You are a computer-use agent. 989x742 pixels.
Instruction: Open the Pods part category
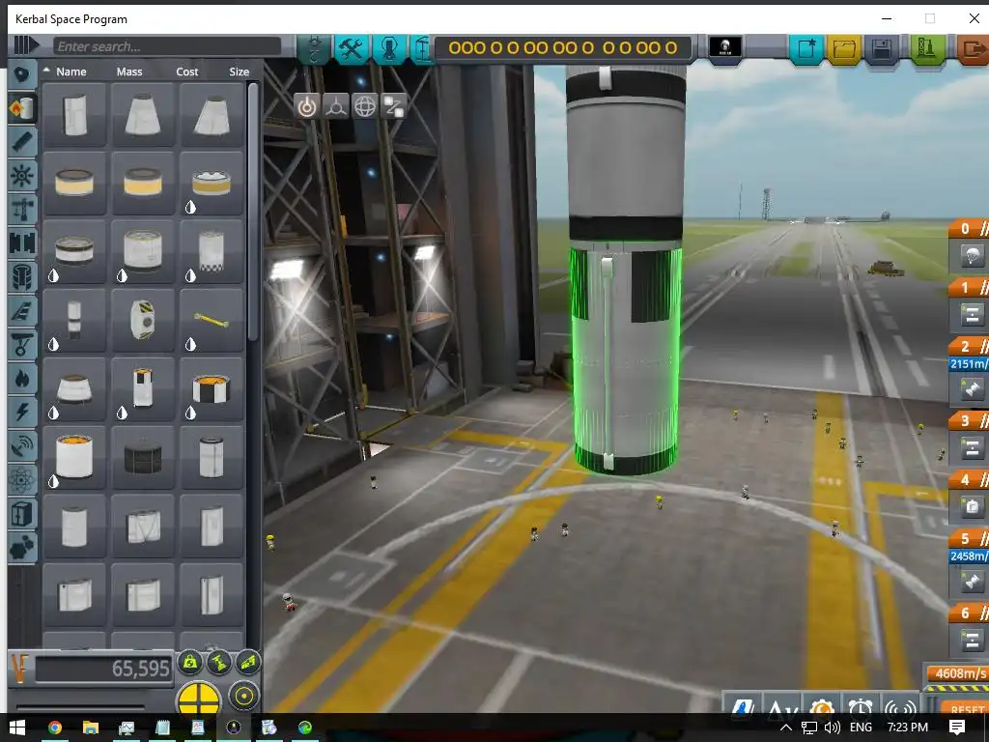[22, 74]
